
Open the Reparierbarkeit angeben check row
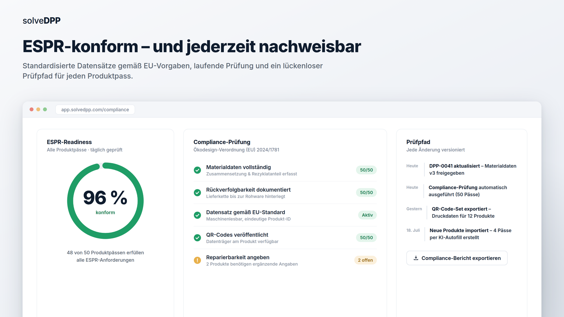click(285, 260)
